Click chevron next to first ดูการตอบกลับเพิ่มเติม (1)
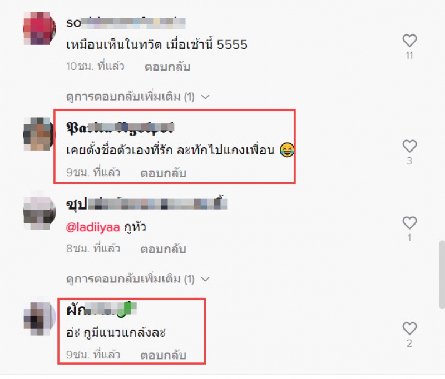 205,97
